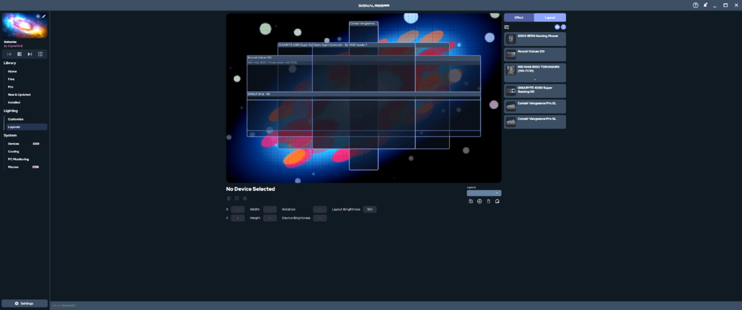Screen dimensions: 742x310
Task: Click the reset rotation icon under No Device Selected
Action: [x=245, y=199]
